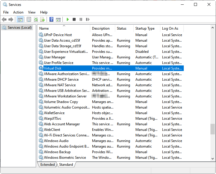The width and height of the screenshot is (216, 174).
Task: Click the Export List toolbar icon
Action: [x=42, y=20]
